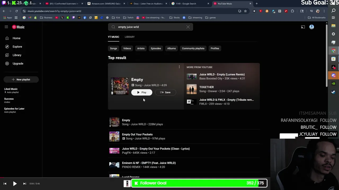Open the Business bookmarks folder

pos(46,18)
